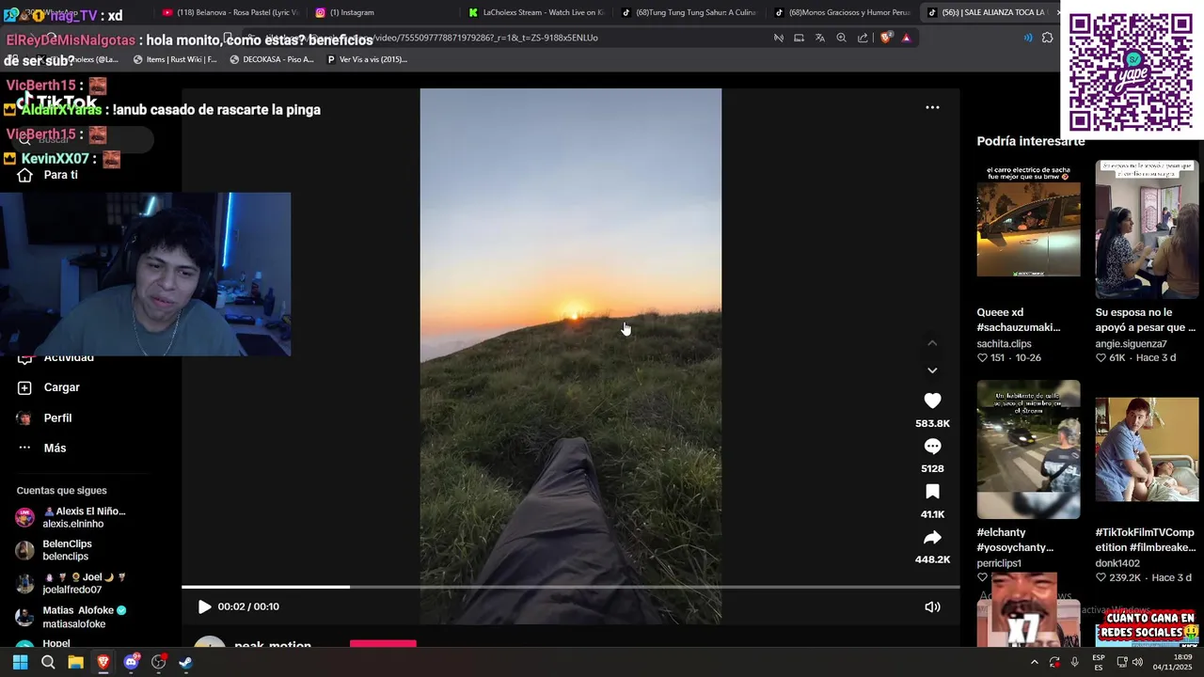Open Matias Alofoke followed account
The width and height of the screenshot is (1204, 677).
point(73,617)
